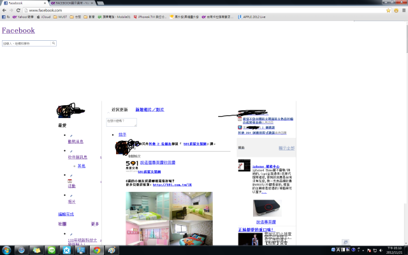Close the Facebook browser tab
408x255 pixels.
pyautogui.click(x=45, y=3)
